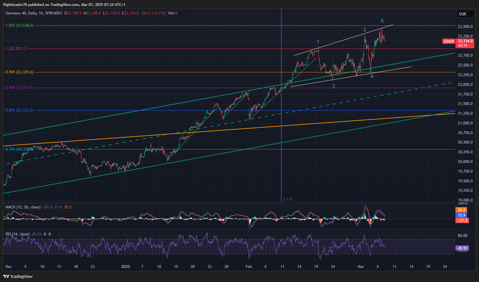The height and width of the screenshot is (282, 479).
Task: Click the current price label 23,134.0
Action: [x=465, y=41]
